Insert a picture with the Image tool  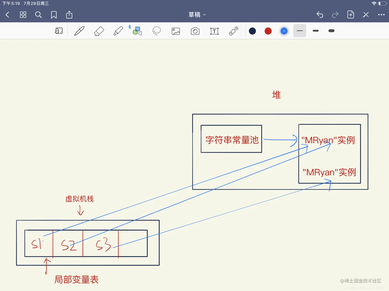pyautogui.click(x=175, y=31)
